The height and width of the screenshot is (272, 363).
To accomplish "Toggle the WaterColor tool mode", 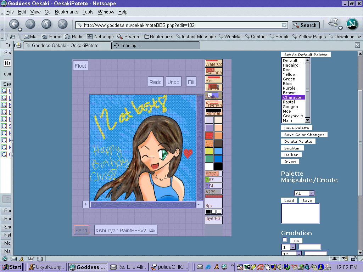I will [214, 63].
